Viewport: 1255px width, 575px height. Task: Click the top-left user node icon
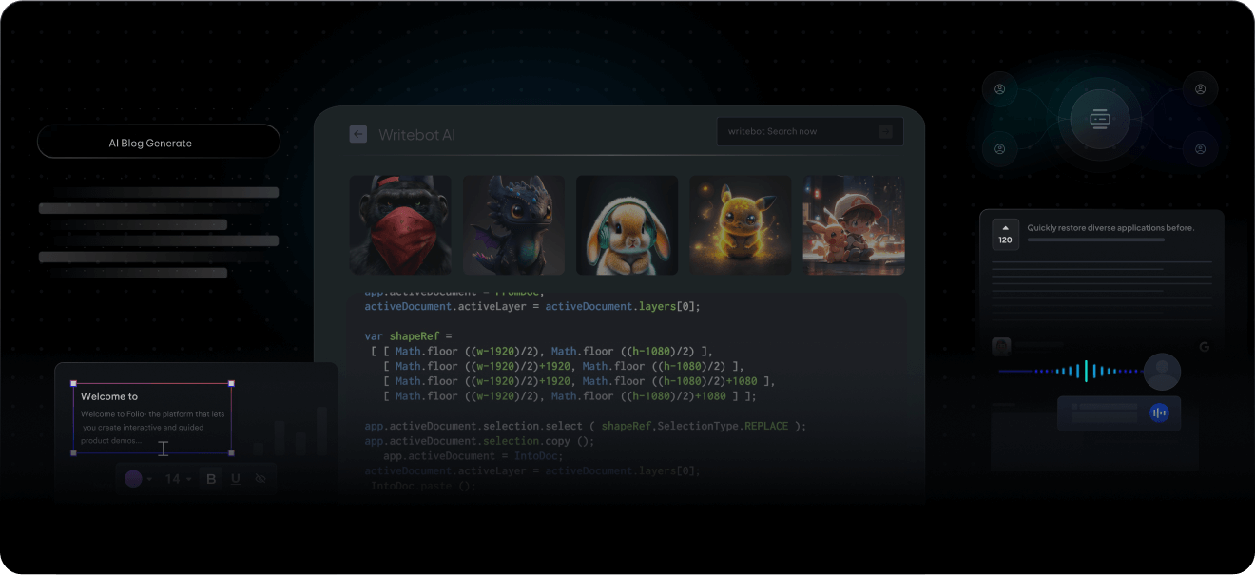pos(1000,89)
